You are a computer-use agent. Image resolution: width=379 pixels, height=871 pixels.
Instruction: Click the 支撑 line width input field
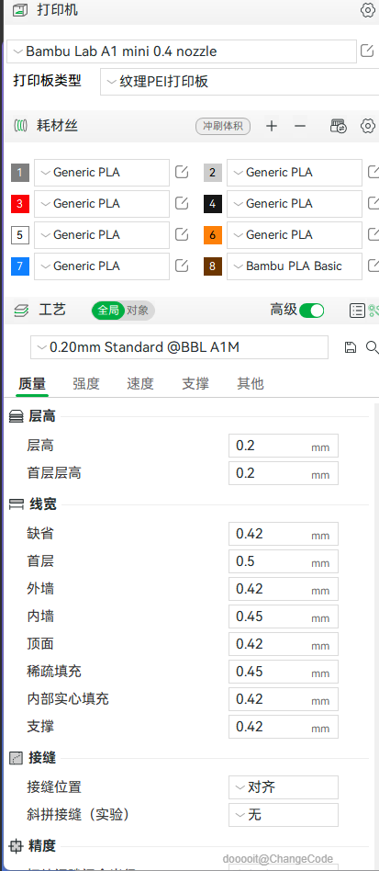[284, 727]
